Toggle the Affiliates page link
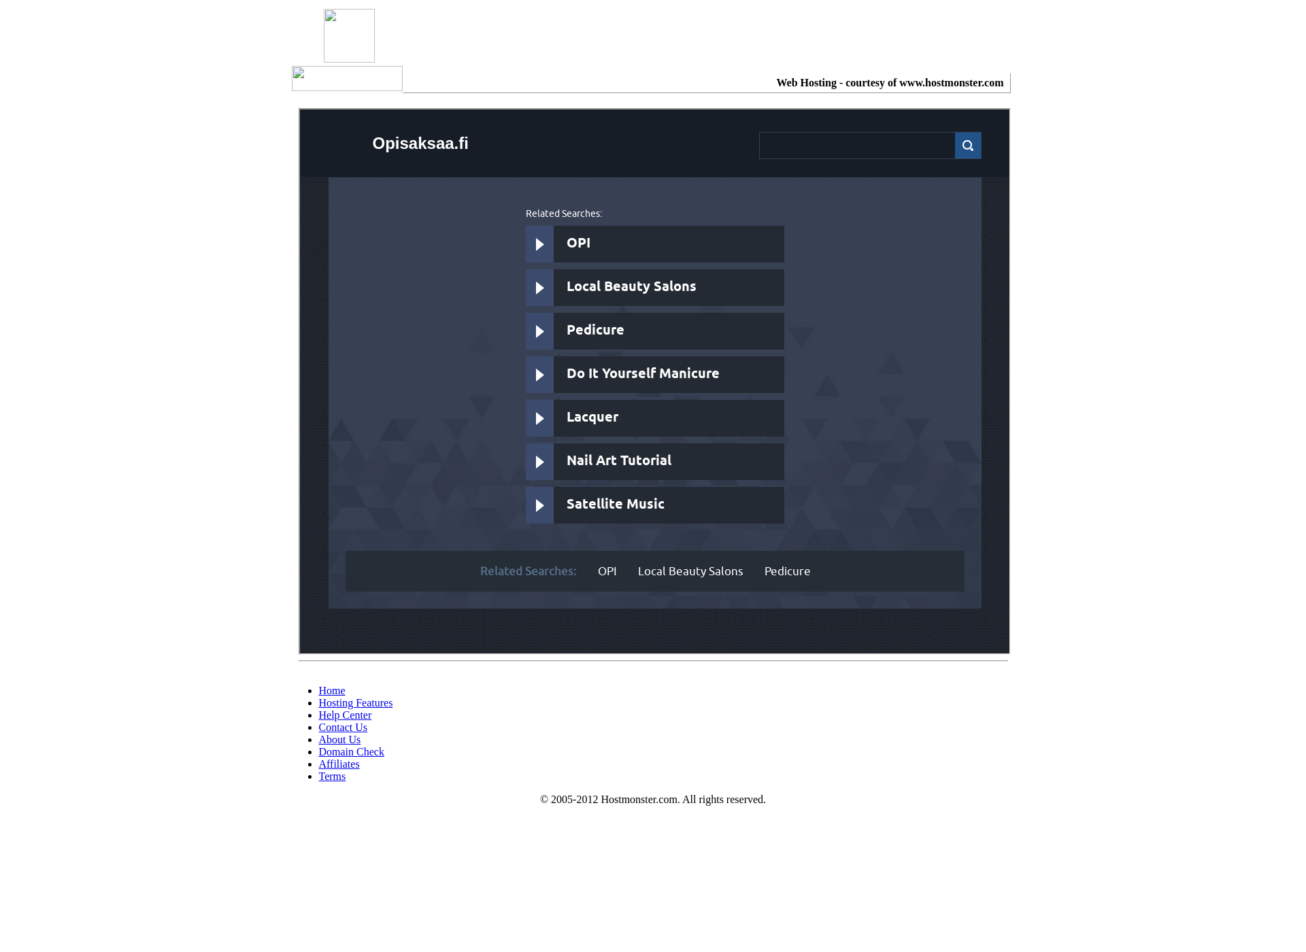This screenshot has width=1306, height=952. (x=339, y=764)
